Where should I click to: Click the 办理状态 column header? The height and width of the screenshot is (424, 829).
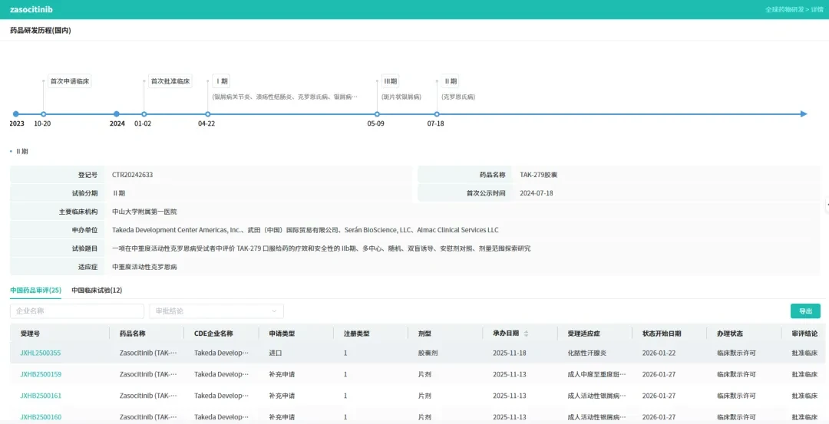click(730, 334)
